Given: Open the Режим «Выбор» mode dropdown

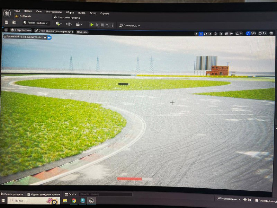Looking at the screenshot, I should [36, 23].
